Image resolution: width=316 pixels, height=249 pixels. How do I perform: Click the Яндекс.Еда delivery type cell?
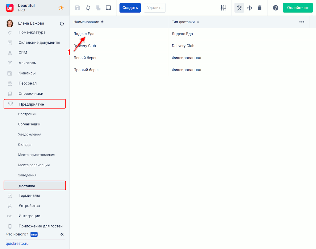tap(242, 34)
